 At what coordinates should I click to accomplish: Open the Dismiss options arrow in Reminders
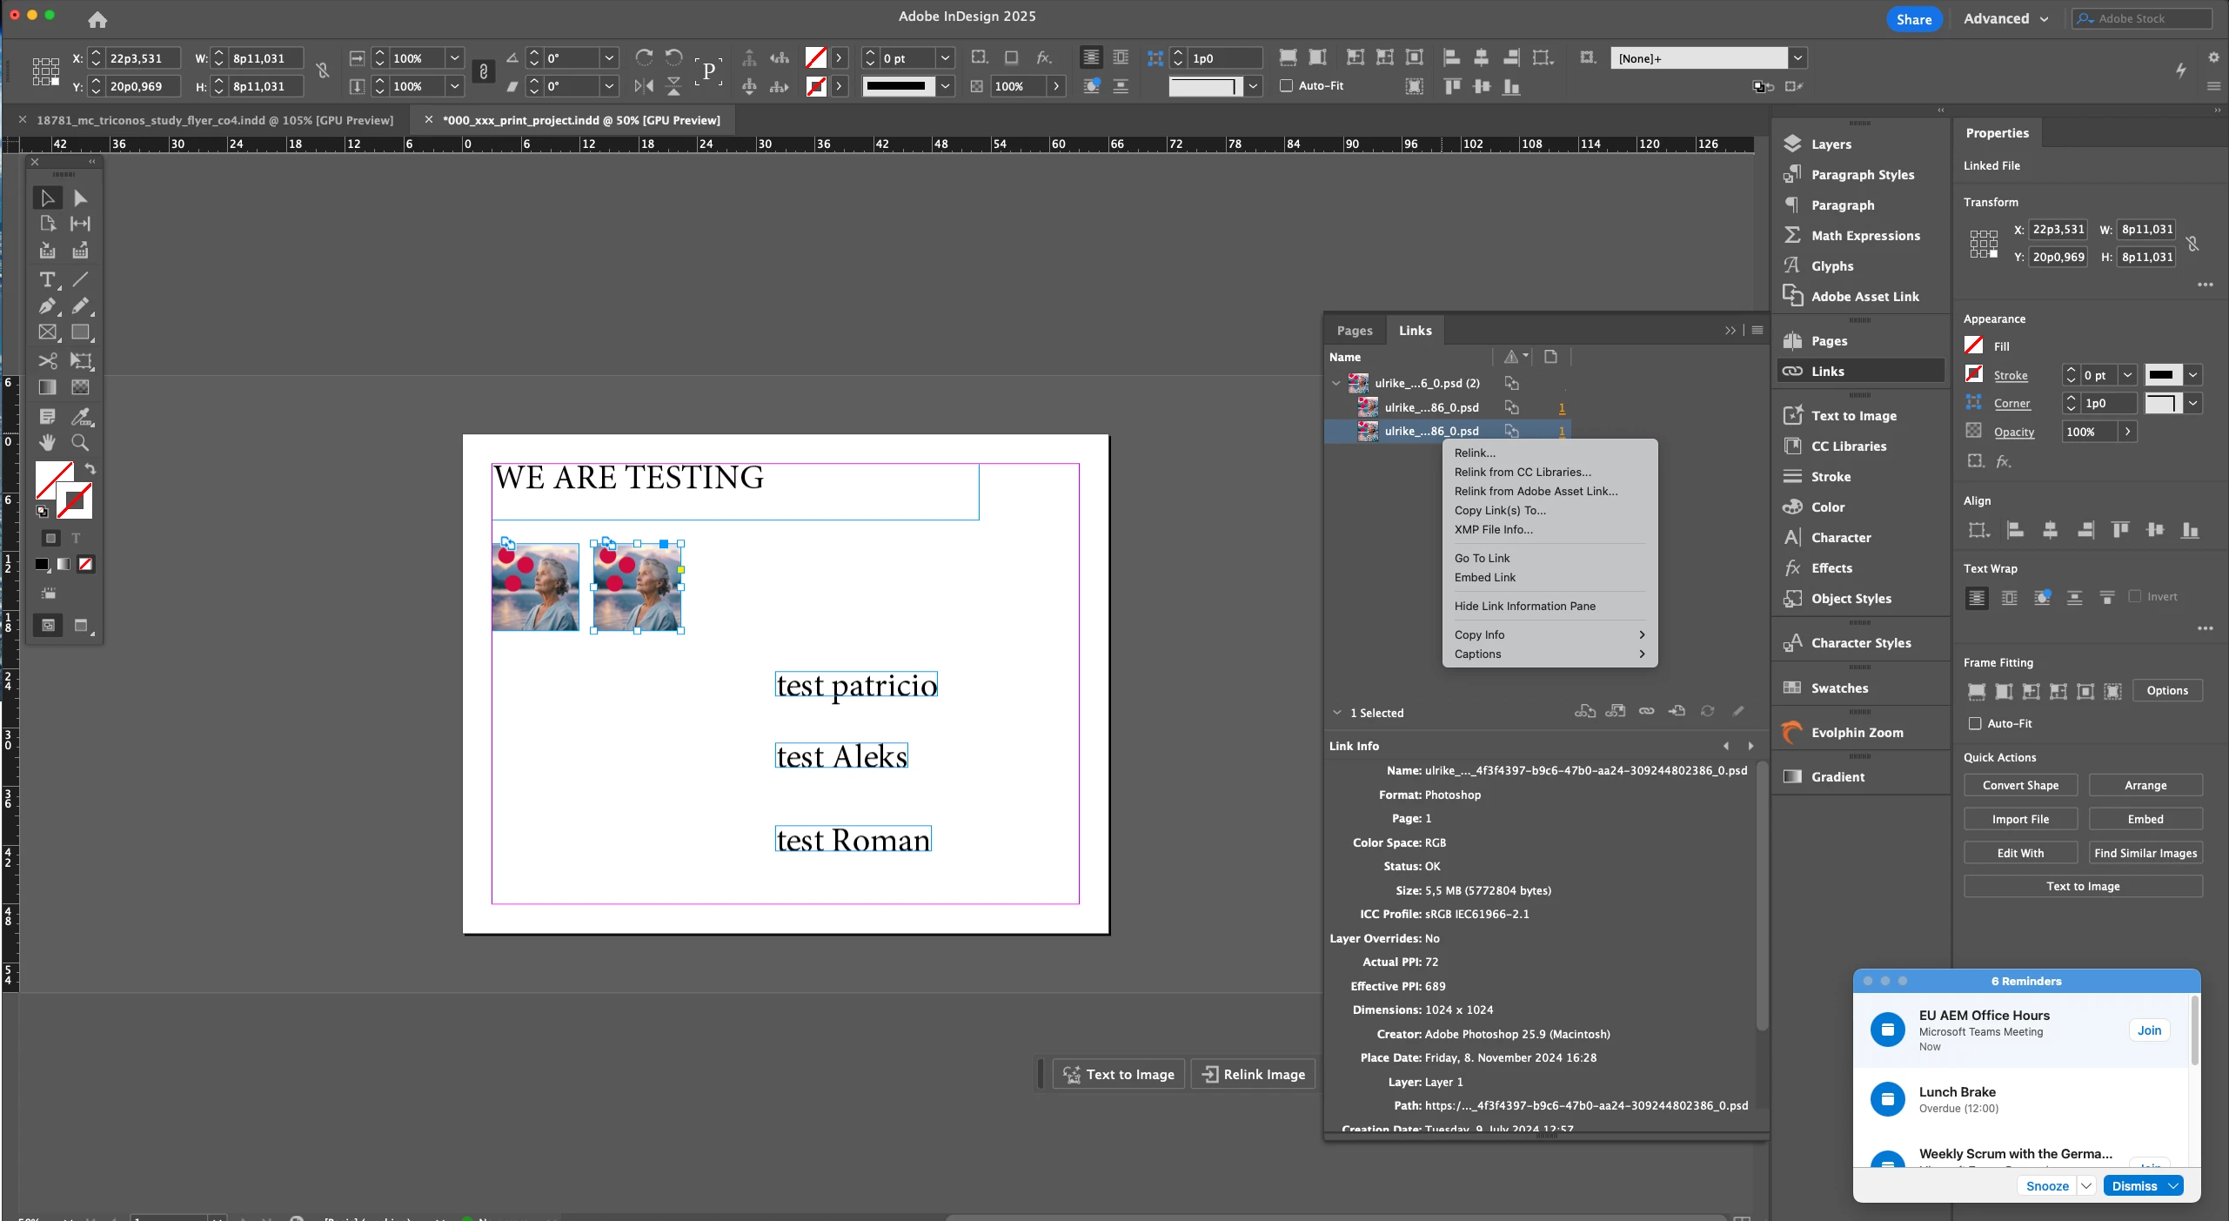tap(2173, 1185)
